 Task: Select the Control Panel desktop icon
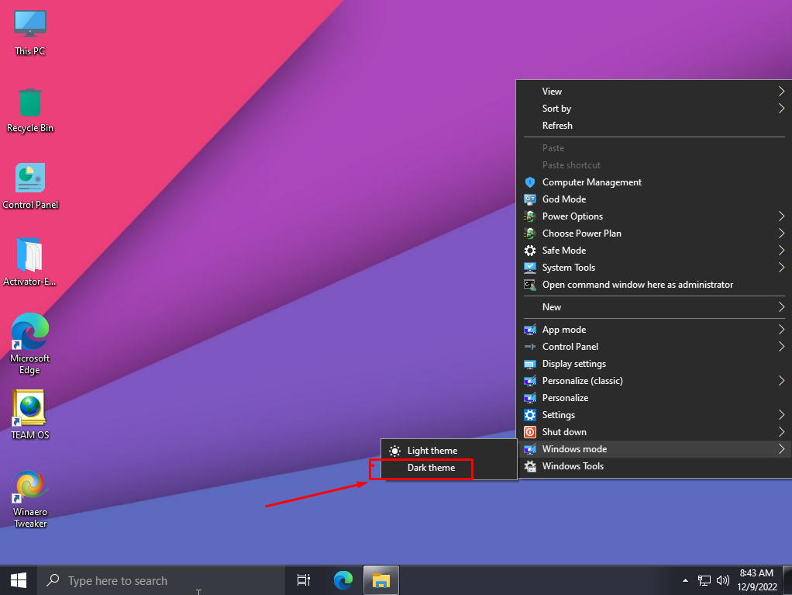pyautogui.click(x=29, y=185)
